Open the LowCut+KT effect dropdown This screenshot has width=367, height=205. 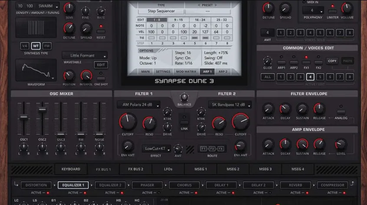[x=156, y=149]
